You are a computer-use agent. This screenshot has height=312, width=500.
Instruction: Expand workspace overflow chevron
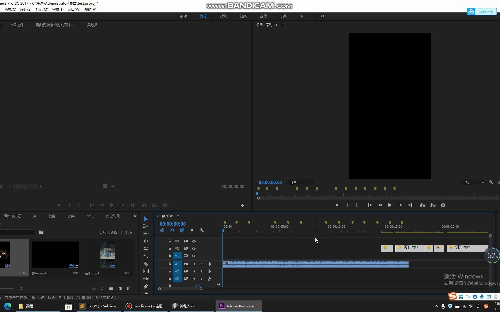coord(323,16)
